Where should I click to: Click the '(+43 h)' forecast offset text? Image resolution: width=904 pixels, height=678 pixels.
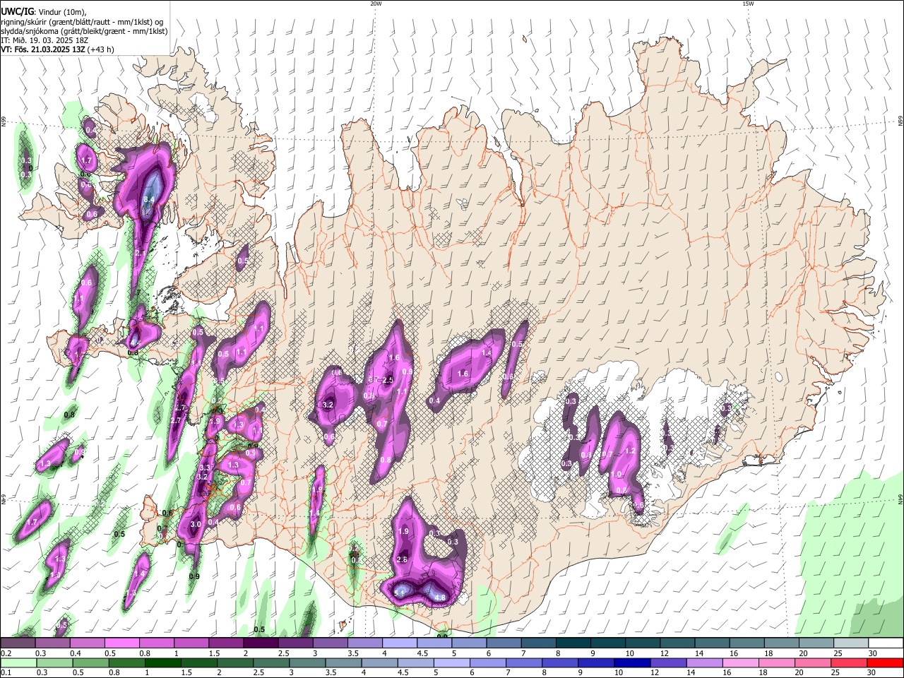101,49
